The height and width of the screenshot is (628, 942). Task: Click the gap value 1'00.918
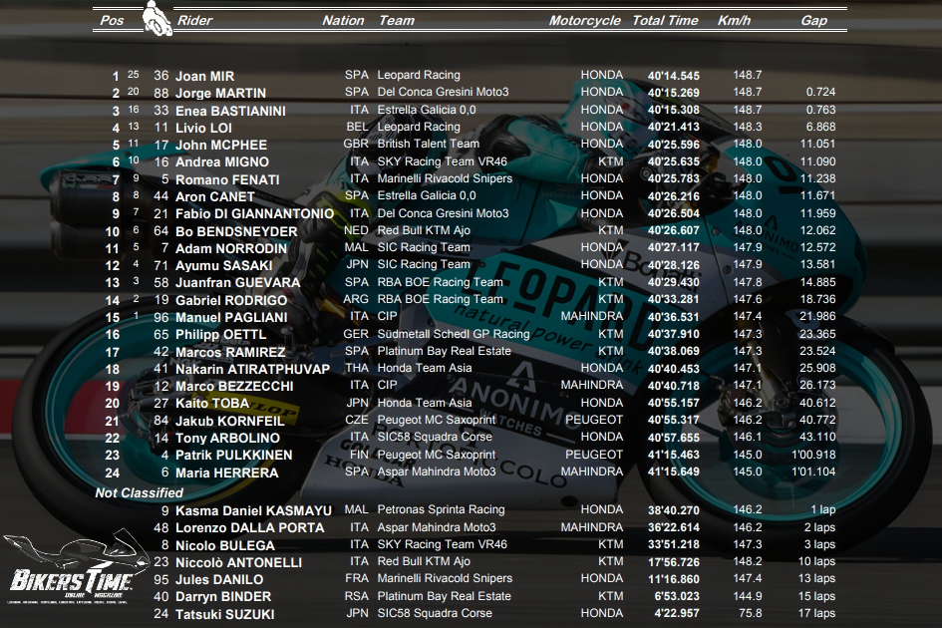tap(813, 455)
